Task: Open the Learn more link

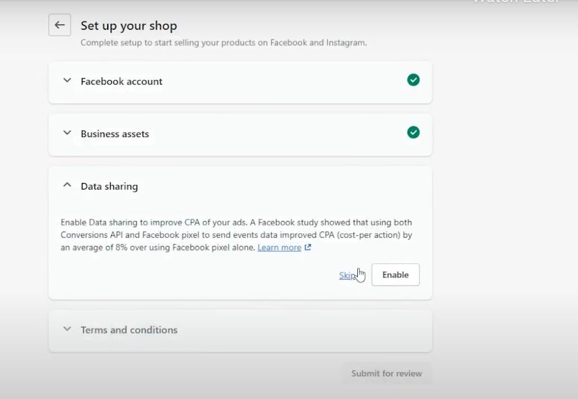Action: (279, 247)
